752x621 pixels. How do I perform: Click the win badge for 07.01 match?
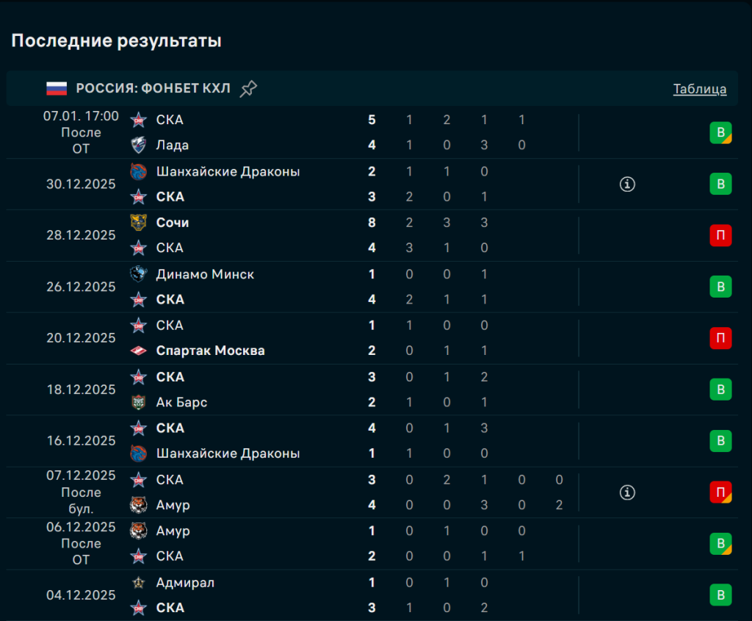pos(720,133)
